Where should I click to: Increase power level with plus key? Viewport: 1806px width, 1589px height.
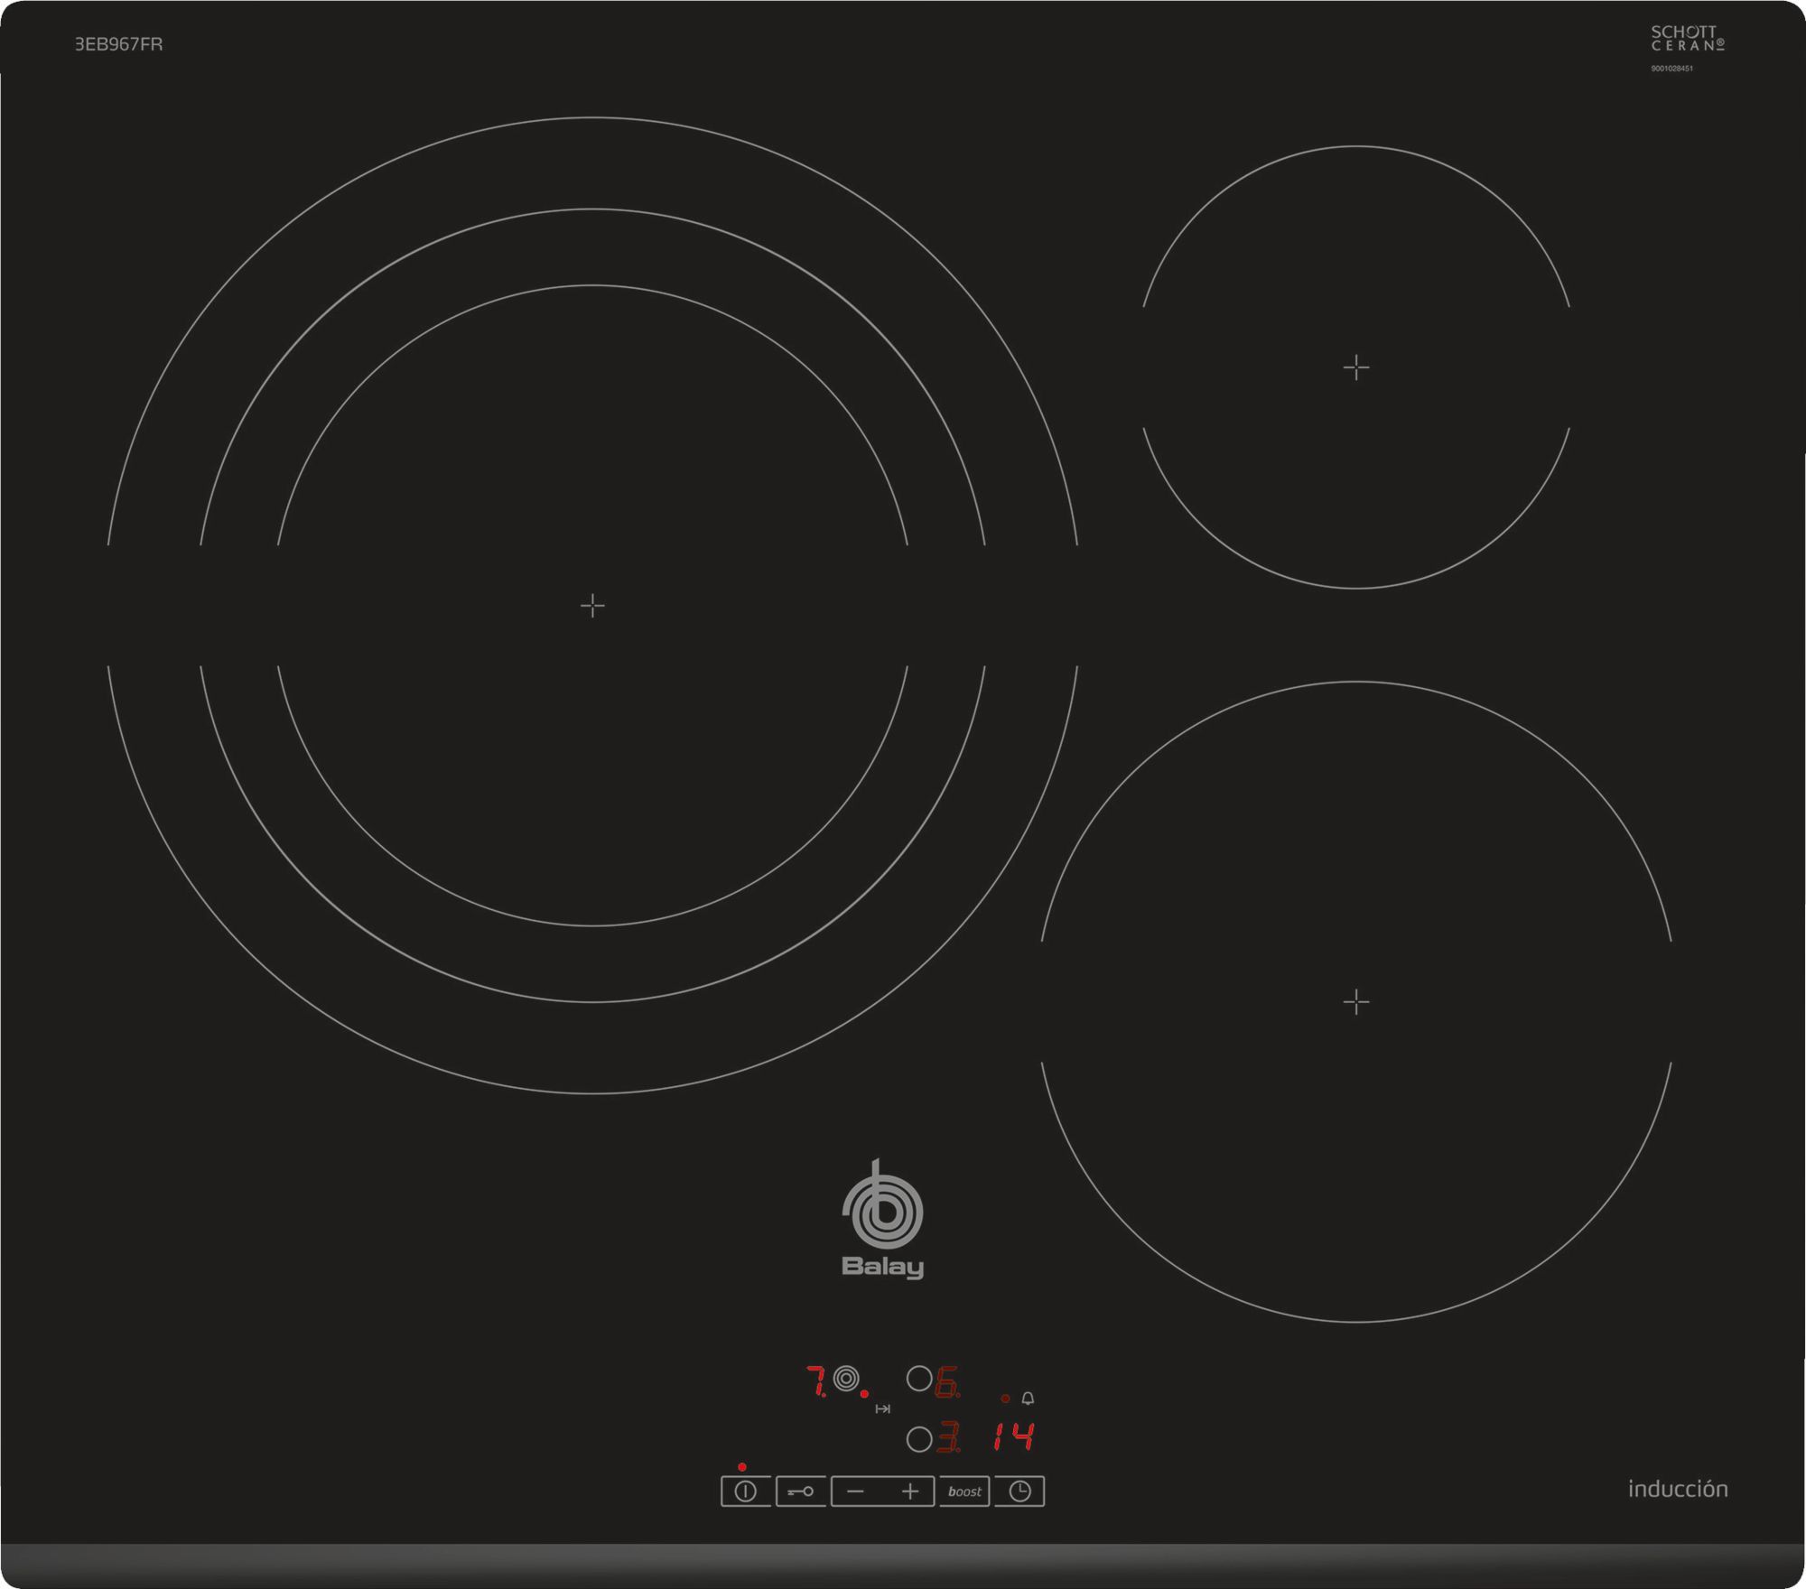coord(910,1491)
